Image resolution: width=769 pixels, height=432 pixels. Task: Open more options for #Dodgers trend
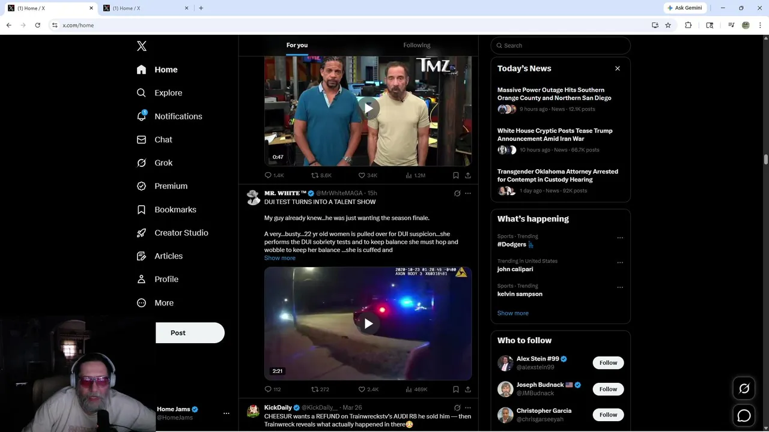point(620,238)
